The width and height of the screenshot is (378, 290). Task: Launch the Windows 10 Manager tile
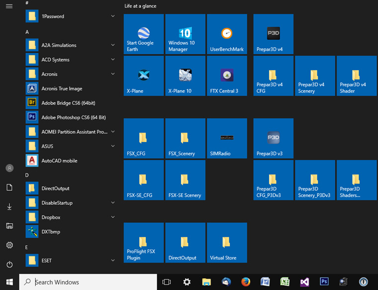tap(185, 34)
